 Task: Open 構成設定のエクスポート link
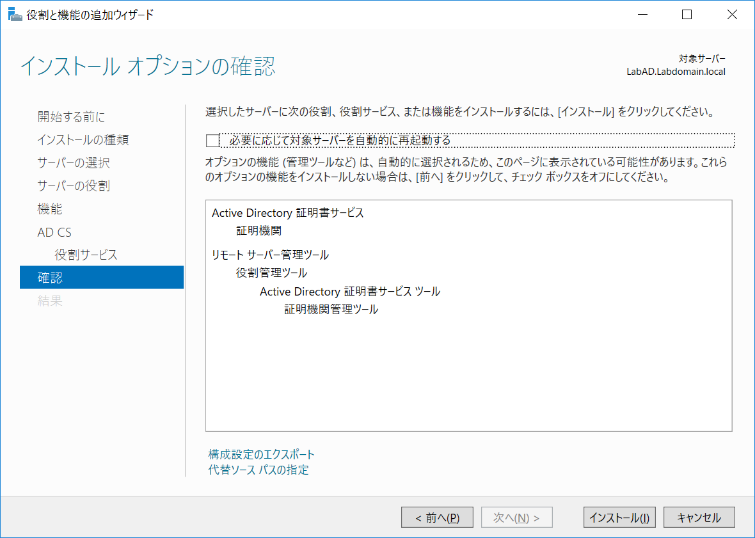(x=259, y=454)
